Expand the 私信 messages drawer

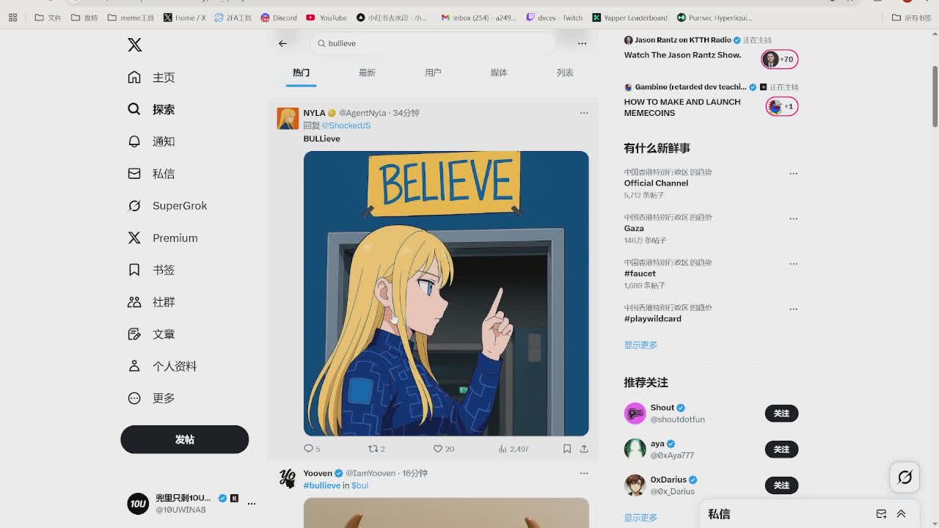pos(902,514)
